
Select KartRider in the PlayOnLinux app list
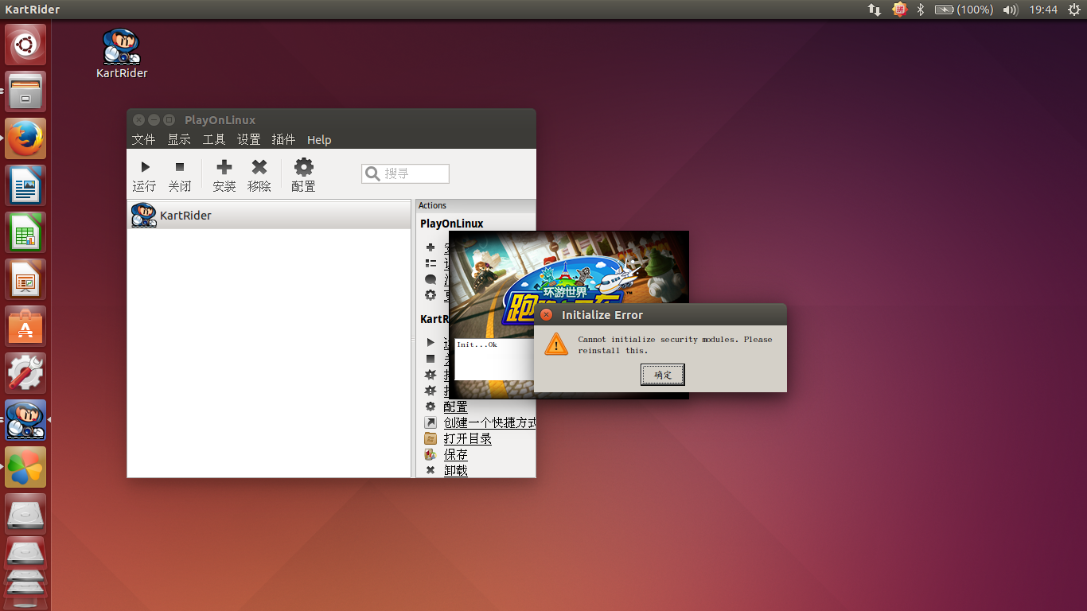(270, 215)
